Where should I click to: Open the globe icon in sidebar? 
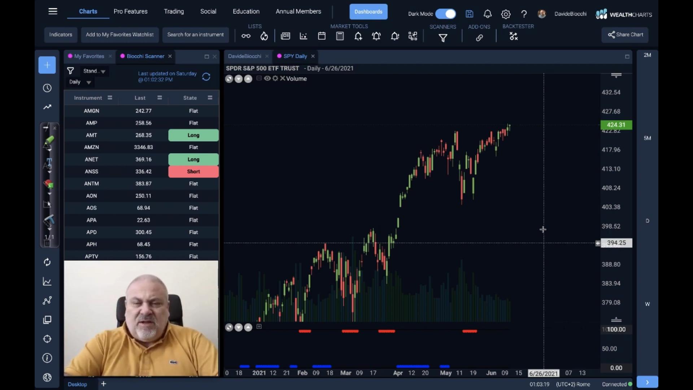tap(47, 377)
